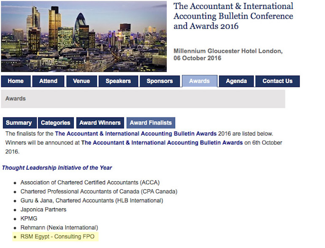Click the Awards navigation tab
Screen dimensions: 325x248
click(x=199, y=81)
